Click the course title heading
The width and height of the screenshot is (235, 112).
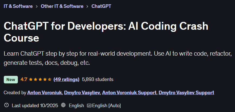click(106, 32)
